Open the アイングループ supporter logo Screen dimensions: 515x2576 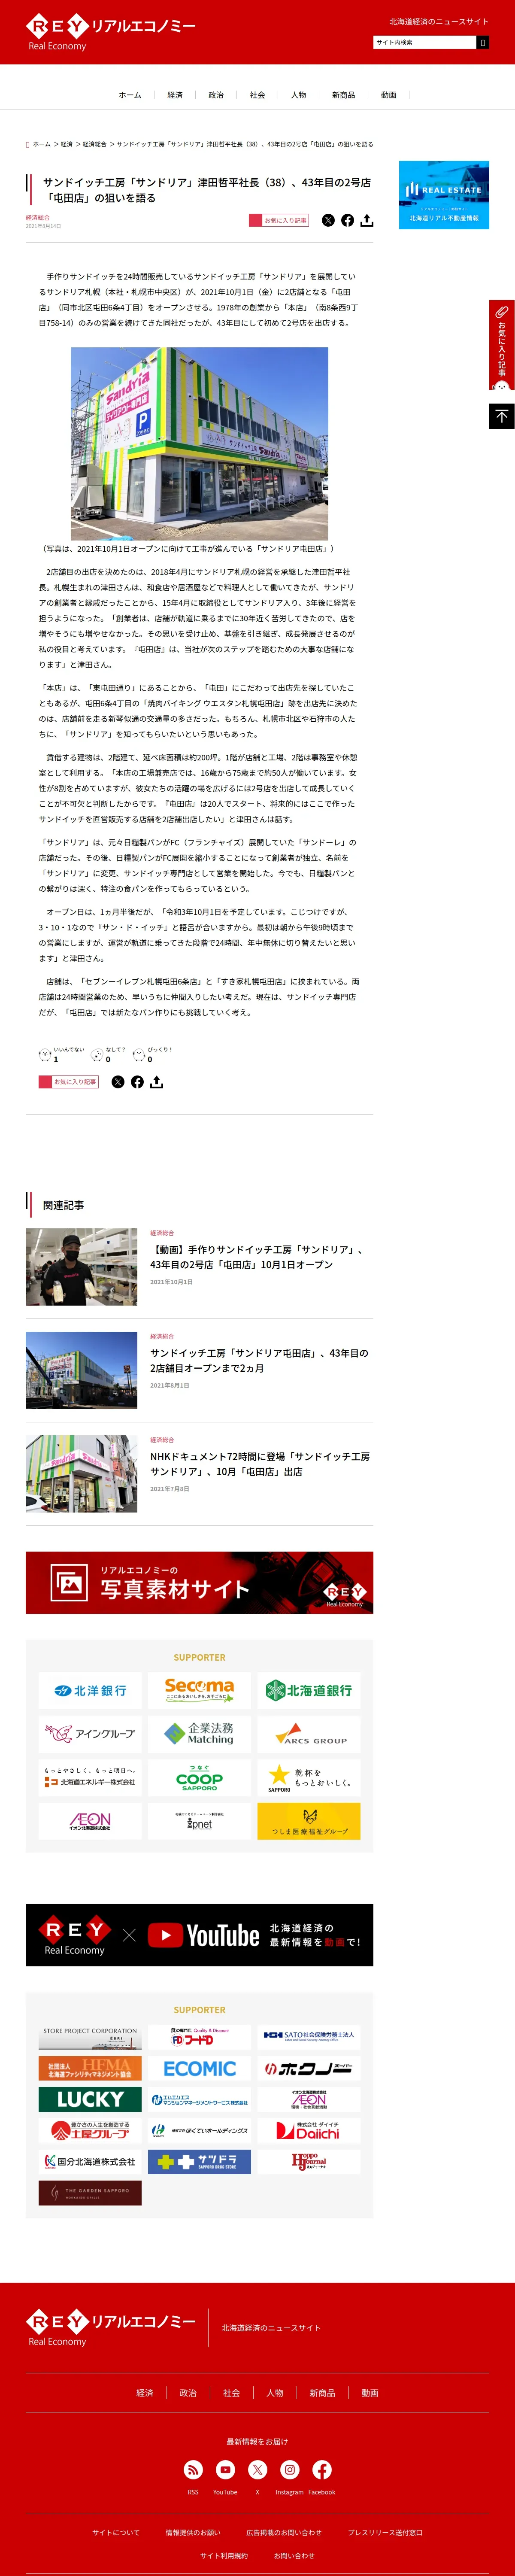(x=90, y=1734)
